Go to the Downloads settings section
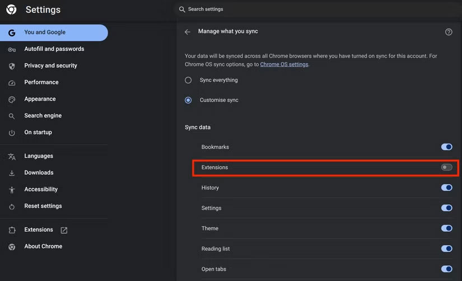The height and width of the screenshot is (281, 462). (x=39, y=173)
